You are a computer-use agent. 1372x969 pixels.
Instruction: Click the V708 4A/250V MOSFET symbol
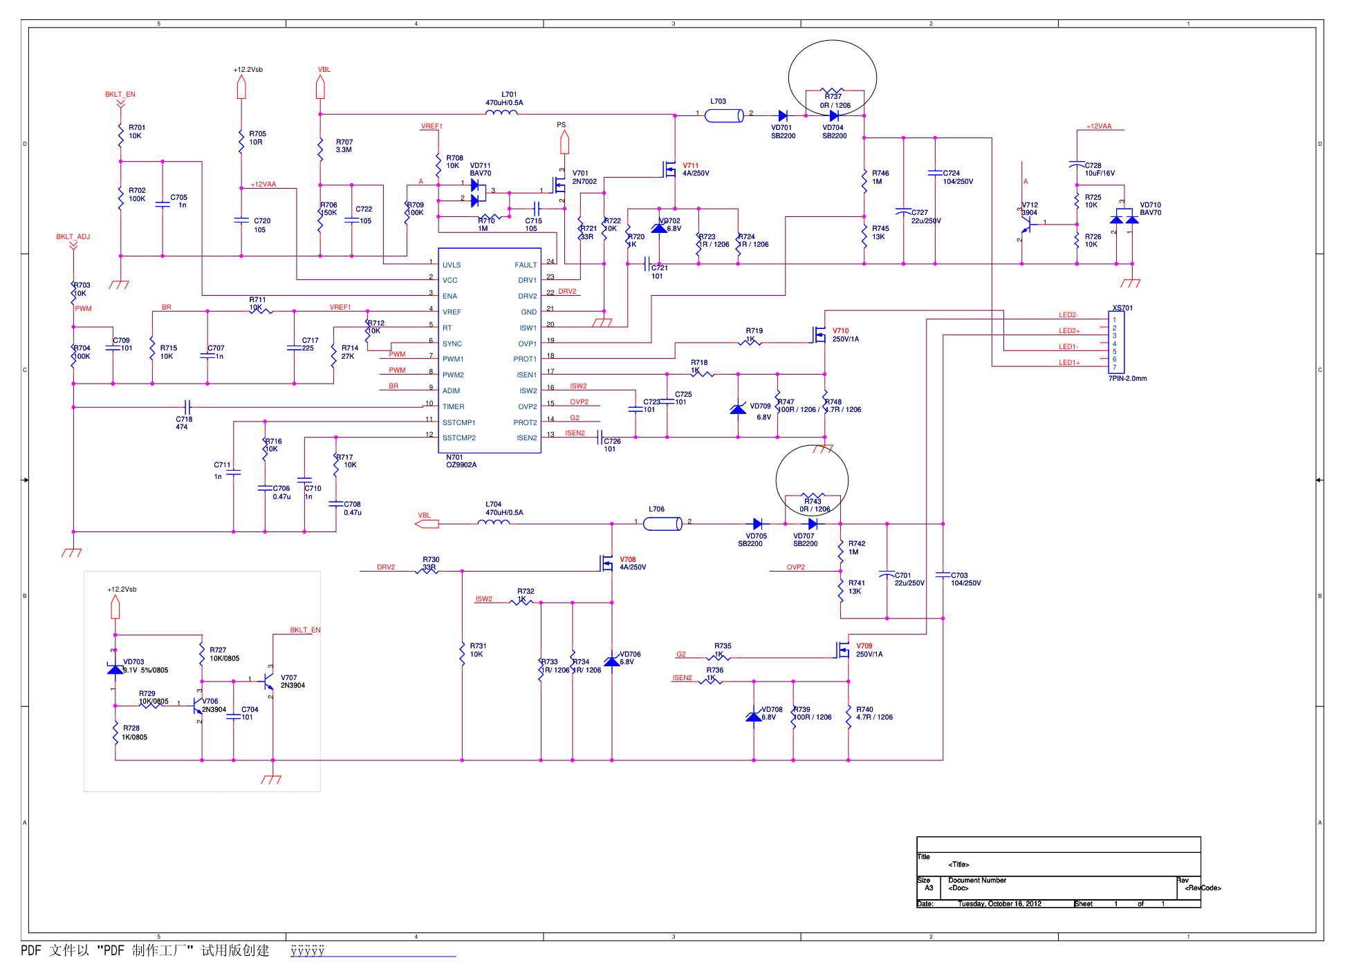[x=607, y=564]
